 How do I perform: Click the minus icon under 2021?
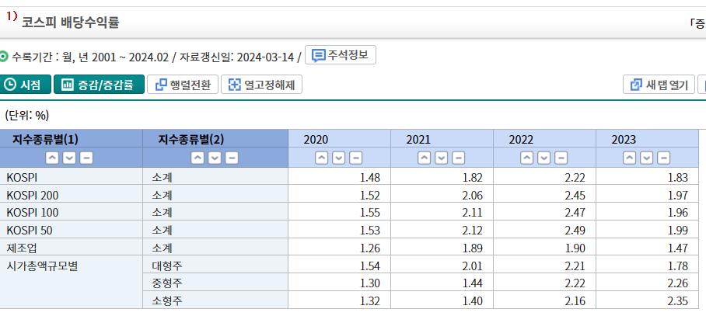click(x=459, y=158)
